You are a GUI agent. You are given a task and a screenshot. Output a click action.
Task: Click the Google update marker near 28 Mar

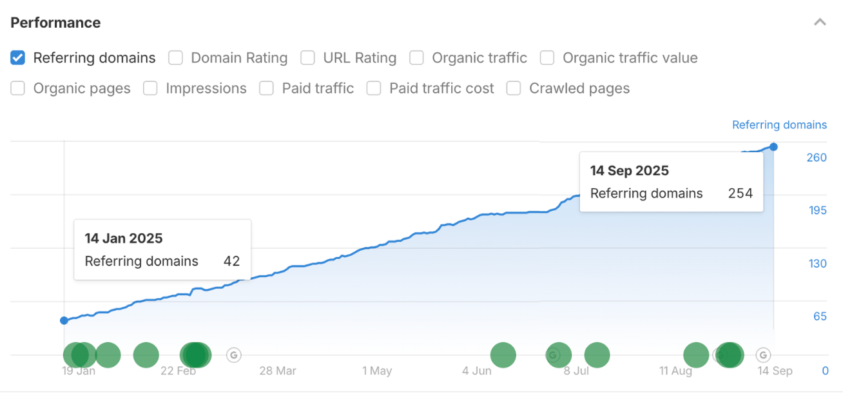[x=233, y=355]
